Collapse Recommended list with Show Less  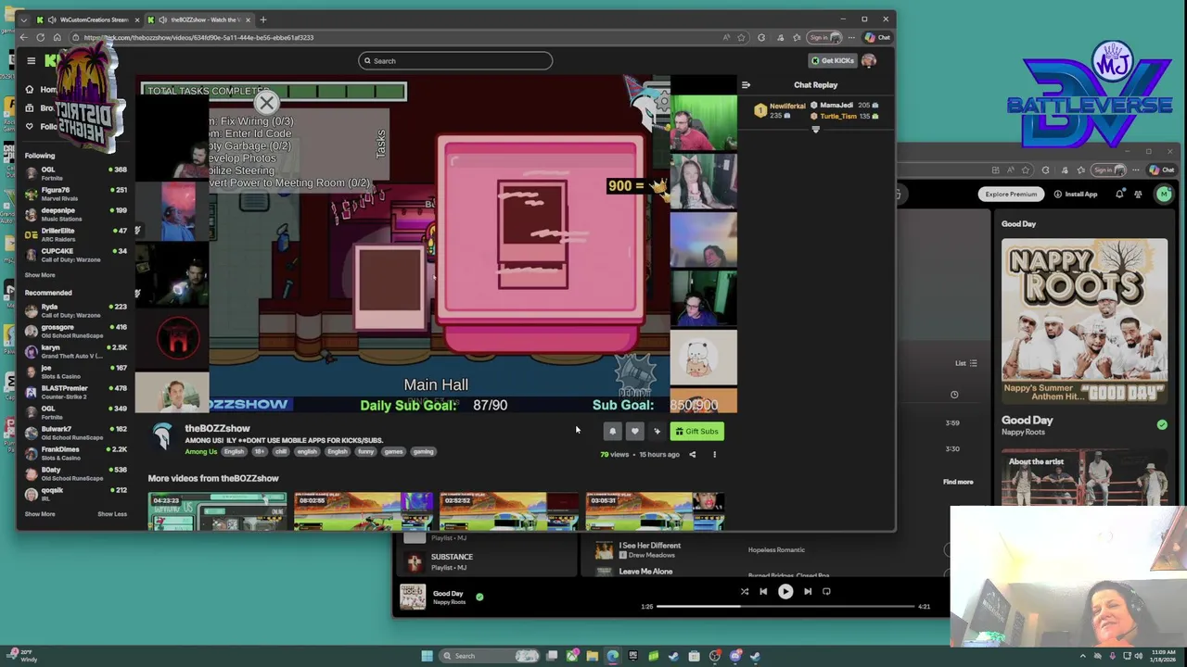[x=112, y=514]
